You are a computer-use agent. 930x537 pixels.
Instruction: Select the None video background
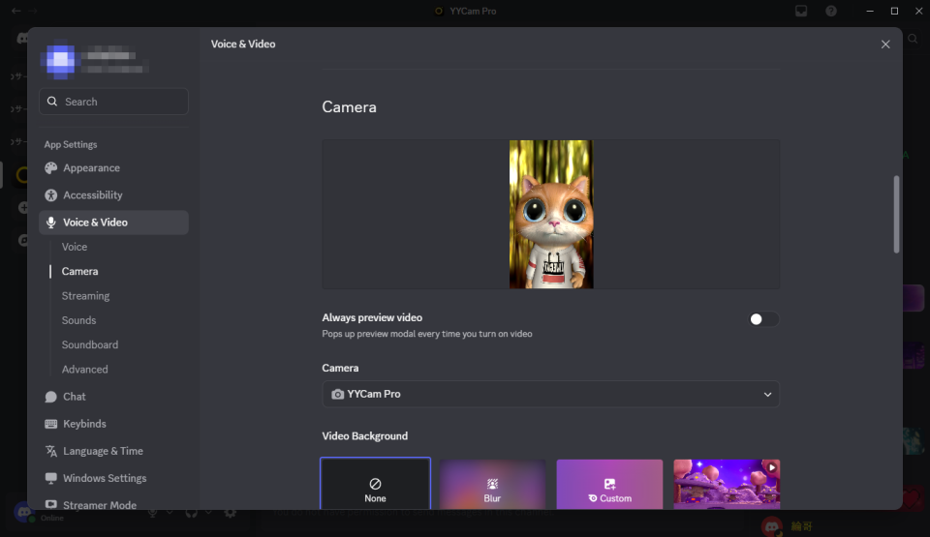click(x=375, y=484)
